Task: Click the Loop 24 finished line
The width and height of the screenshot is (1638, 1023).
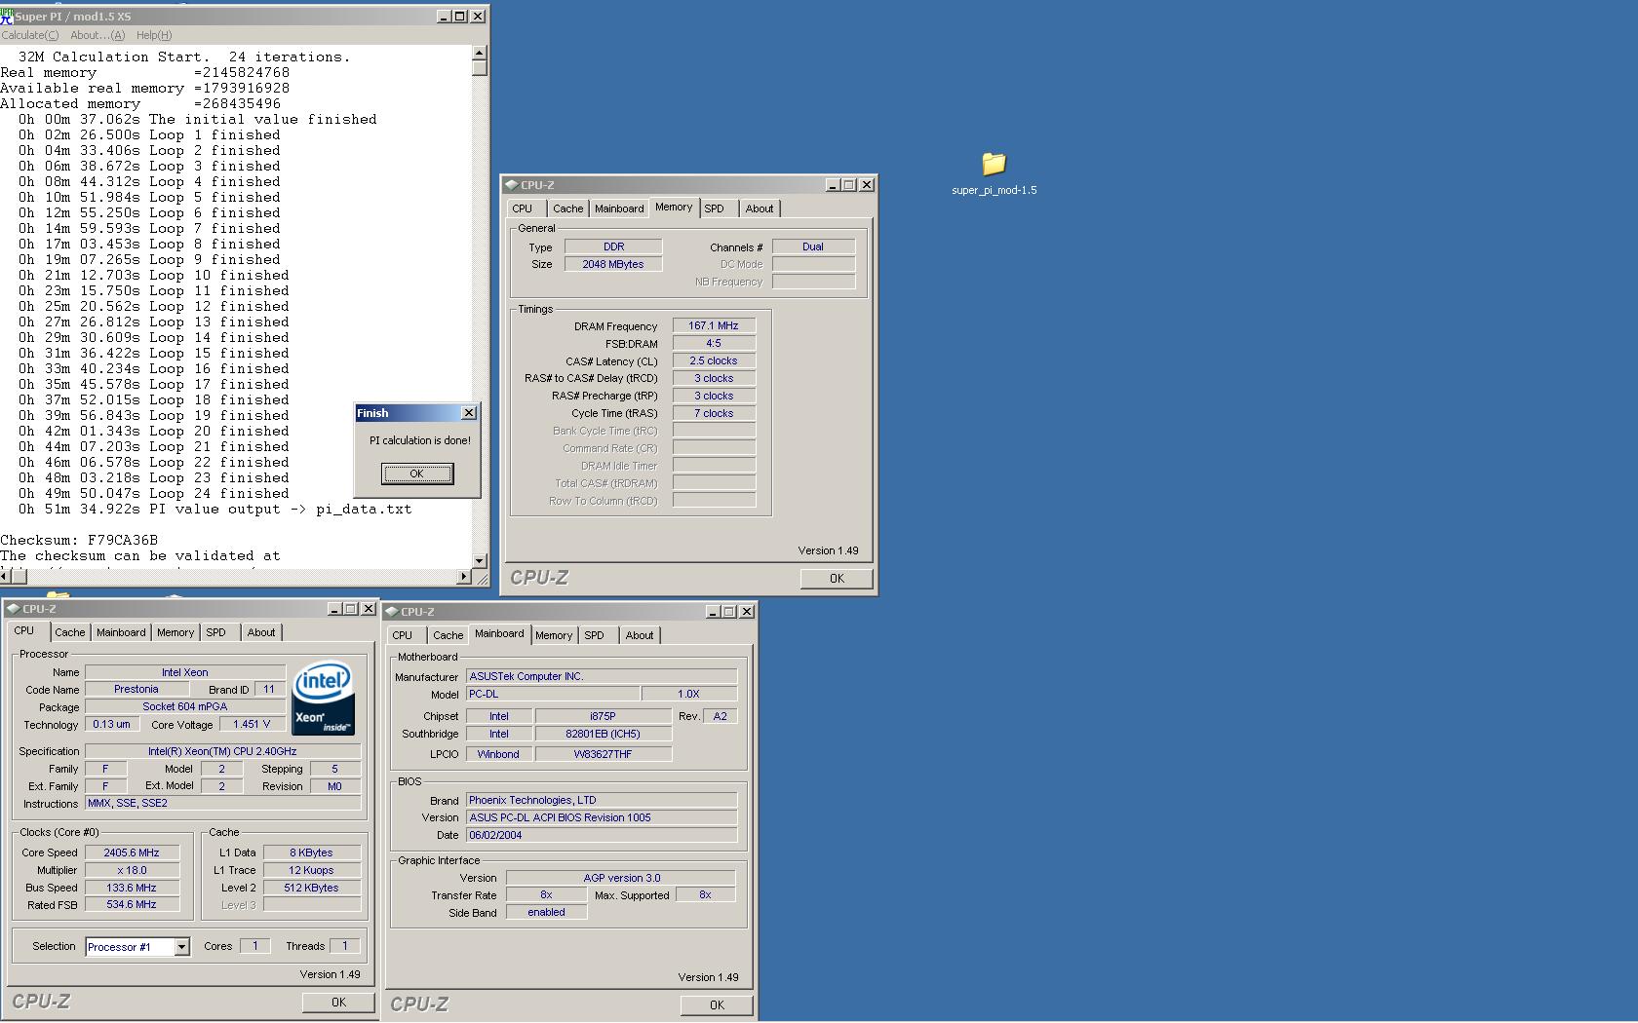Action: point(154,493)
